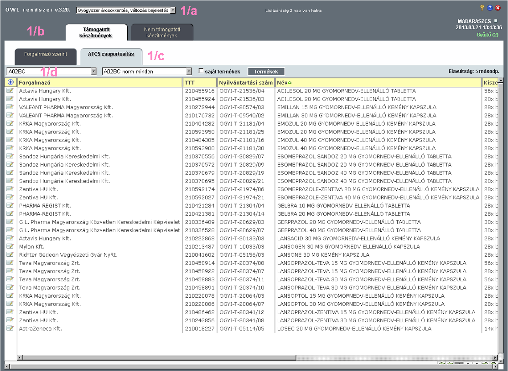Open the A02BC ATC group dropdown
Image resolution: width=508 pixels, height=371 pixels.
coord(52,71)
